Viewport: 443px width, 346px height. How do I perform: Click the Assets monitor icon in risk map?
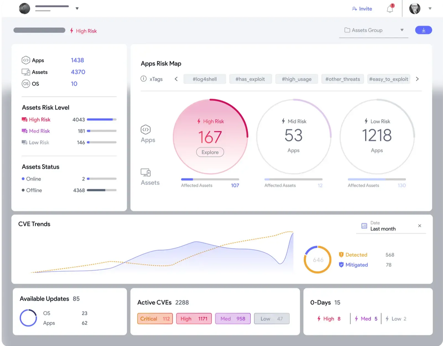146,172
